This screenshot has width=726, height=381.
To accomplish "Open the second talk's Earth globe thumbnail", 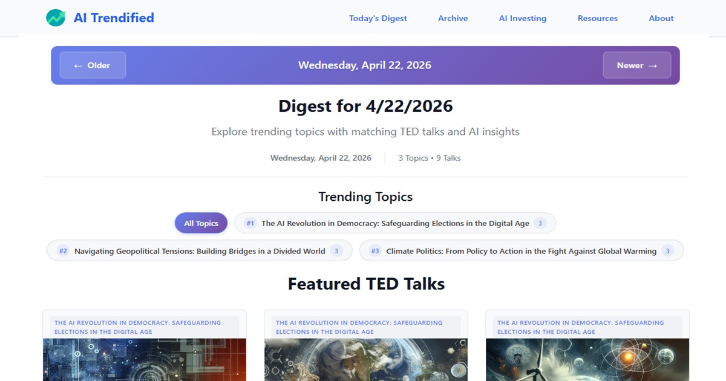I will (366, 359).
